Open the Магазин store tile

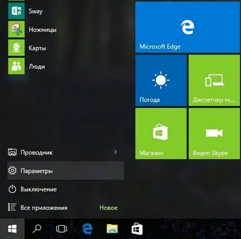tap(161, 134)
